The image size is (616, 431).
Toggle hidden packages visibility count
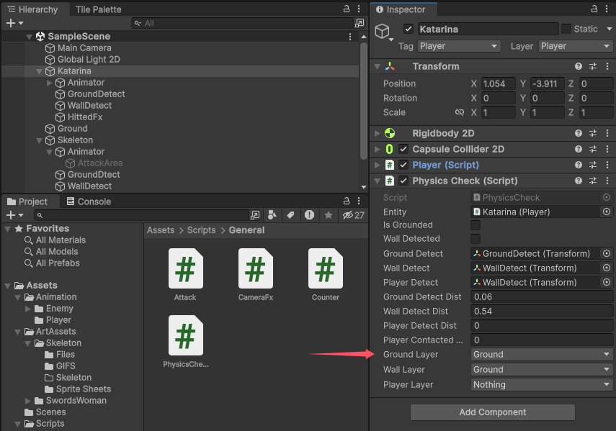pos(353,215)
